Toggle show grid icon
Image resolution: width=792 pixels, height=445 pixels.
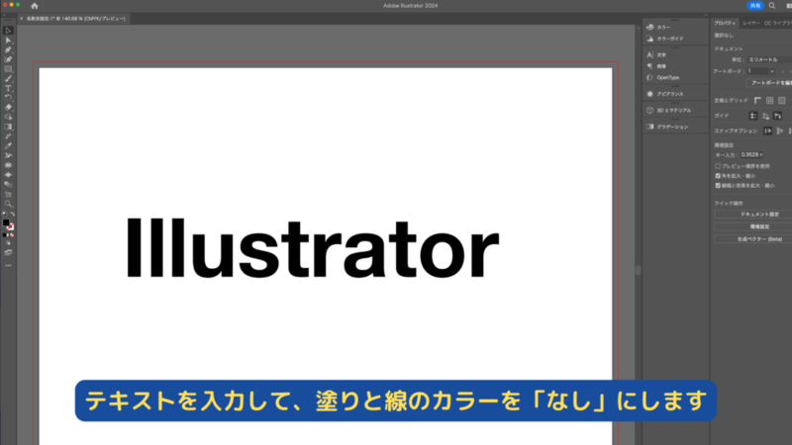tap(770, 101)
